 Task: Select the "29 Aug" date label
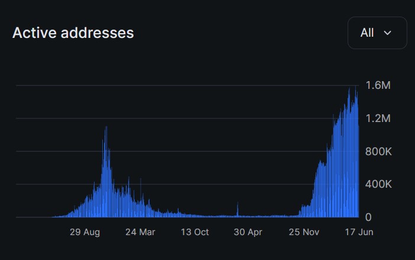[85, 232]
